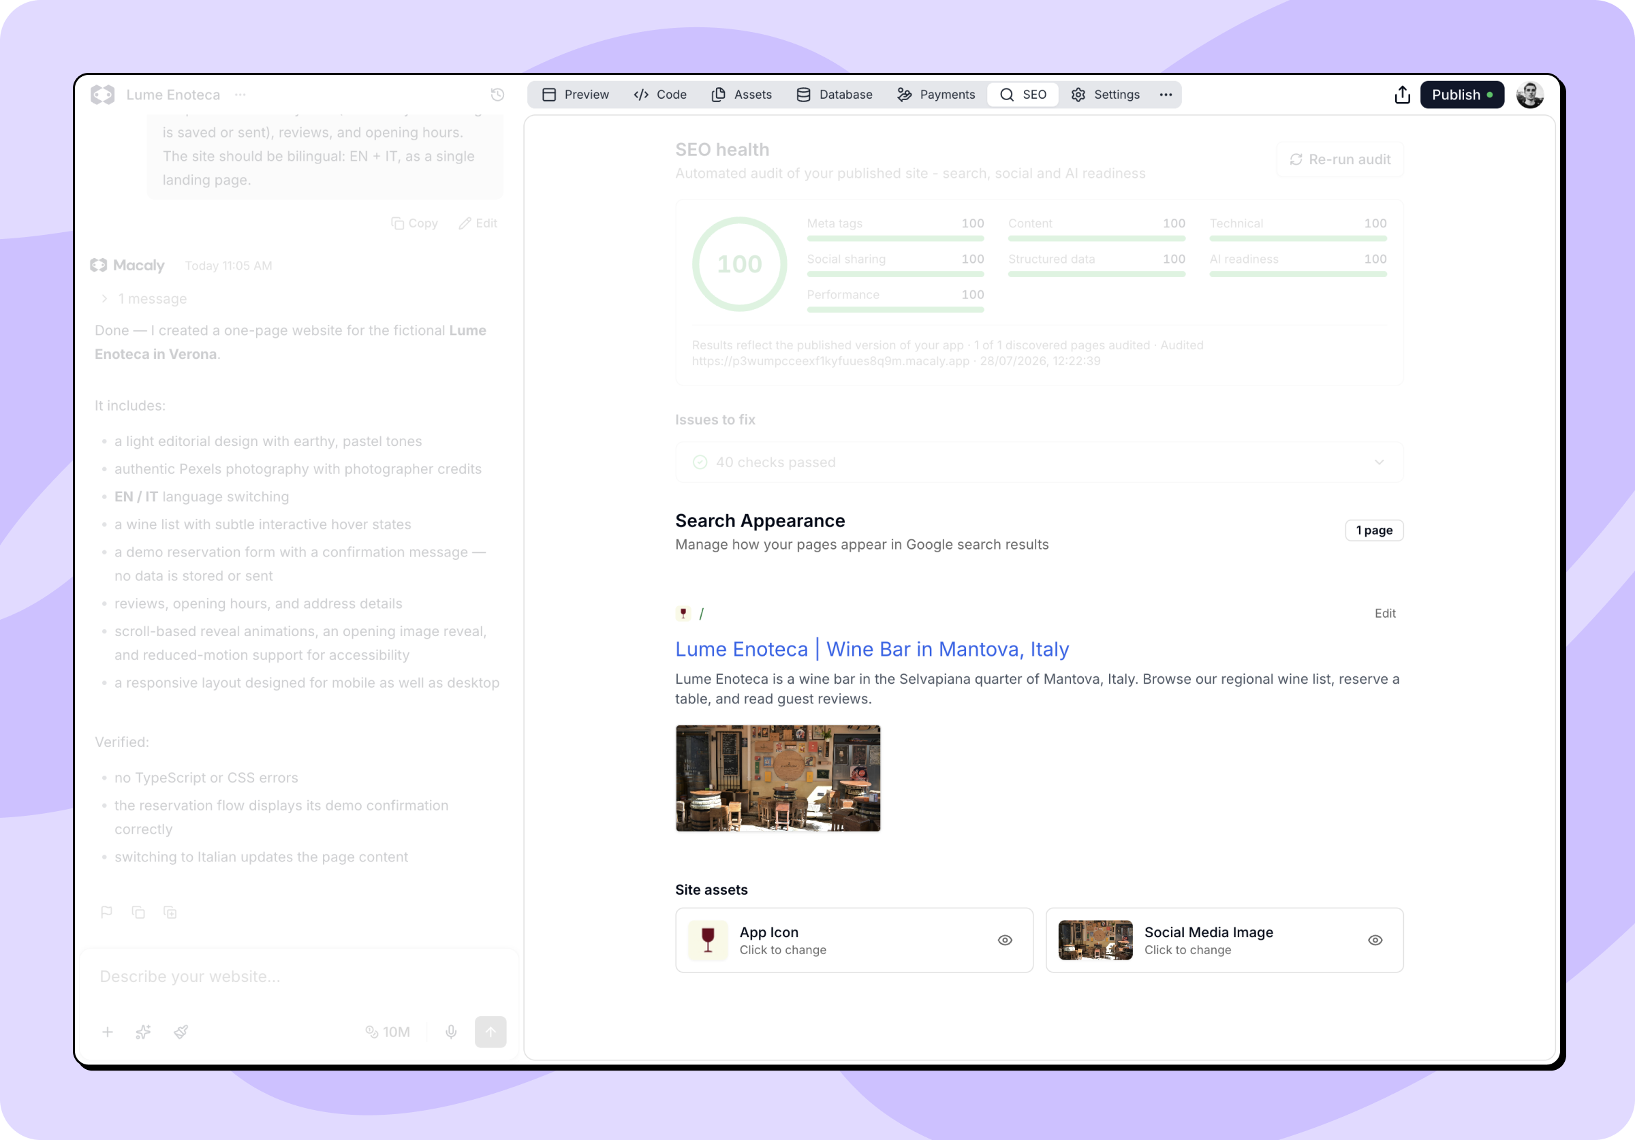Click the send arrow button
The width and height of the screenshot is (1635, 1140).
point(490,1032)
